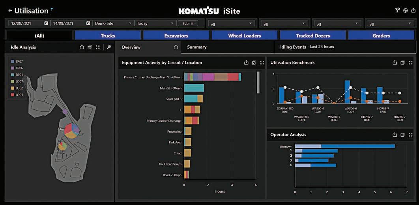Click the small lower pie chart on the map

[62, 146]
